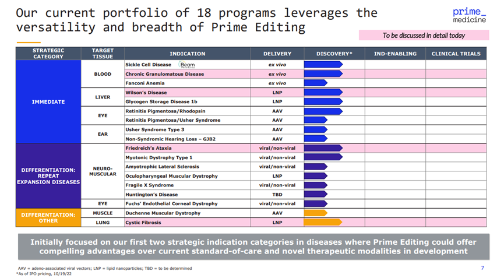Select the IND-ENABLING column header
Image resolution: width=504 pixels, height=278 pixels.
(395, 54)
